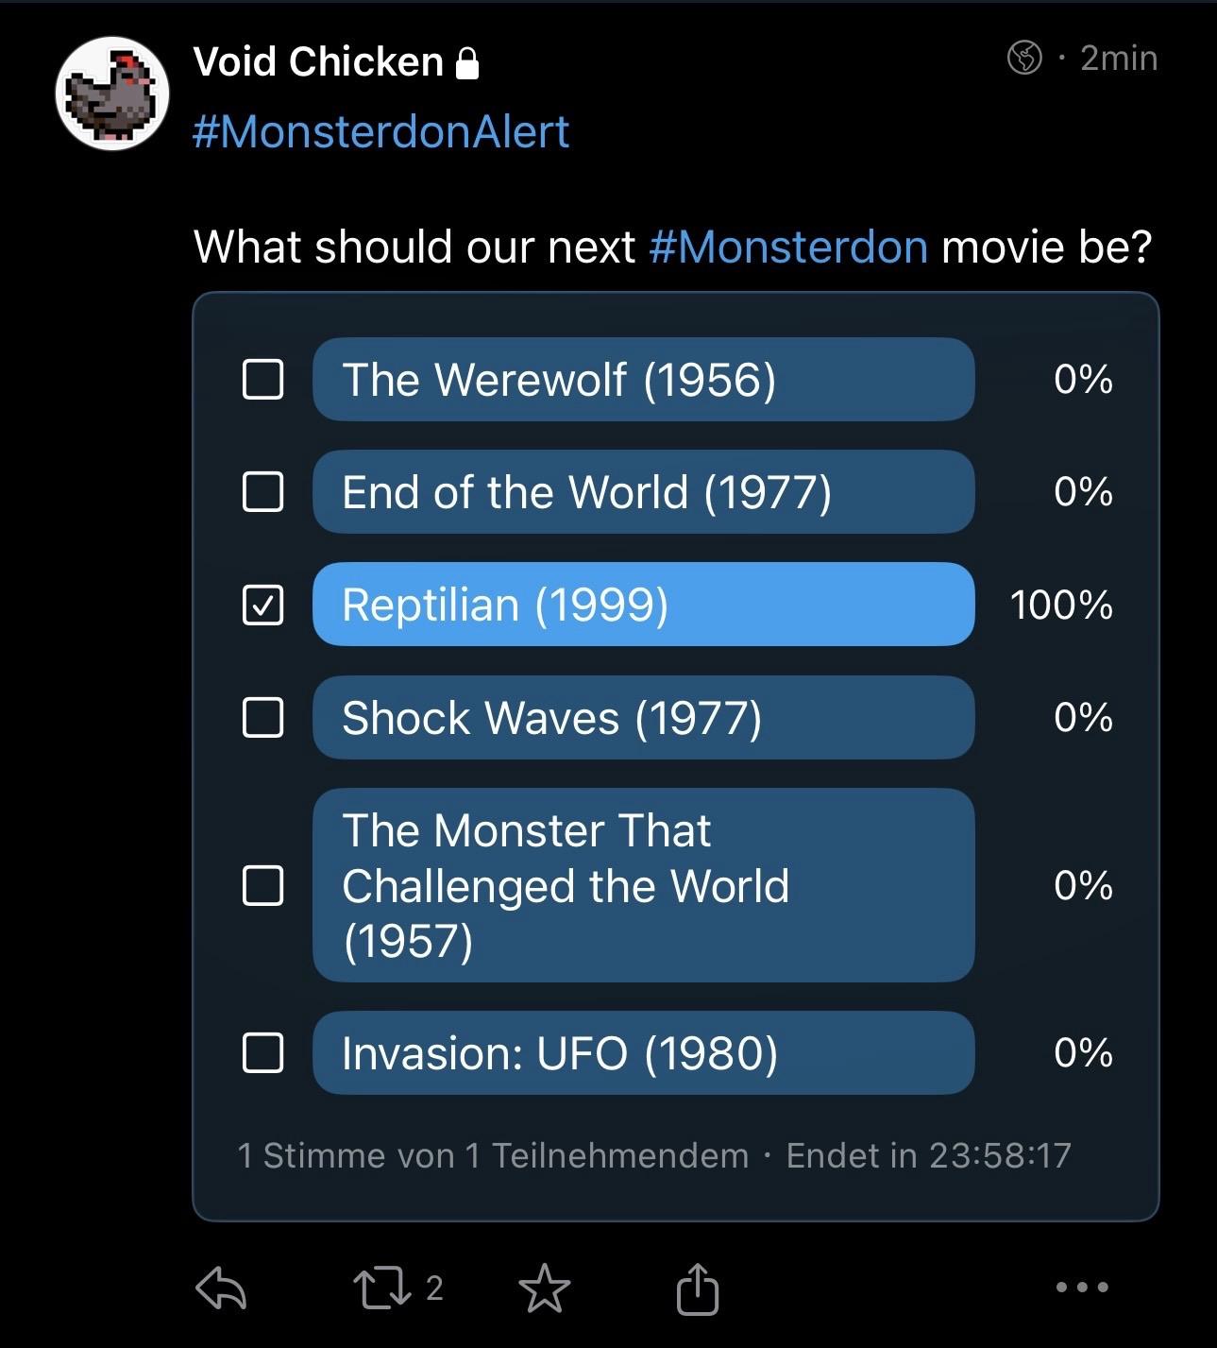This screenshot has height=1348, width=1217.
Task: Open Void Chicken's profile name
Action: (318, 62)
